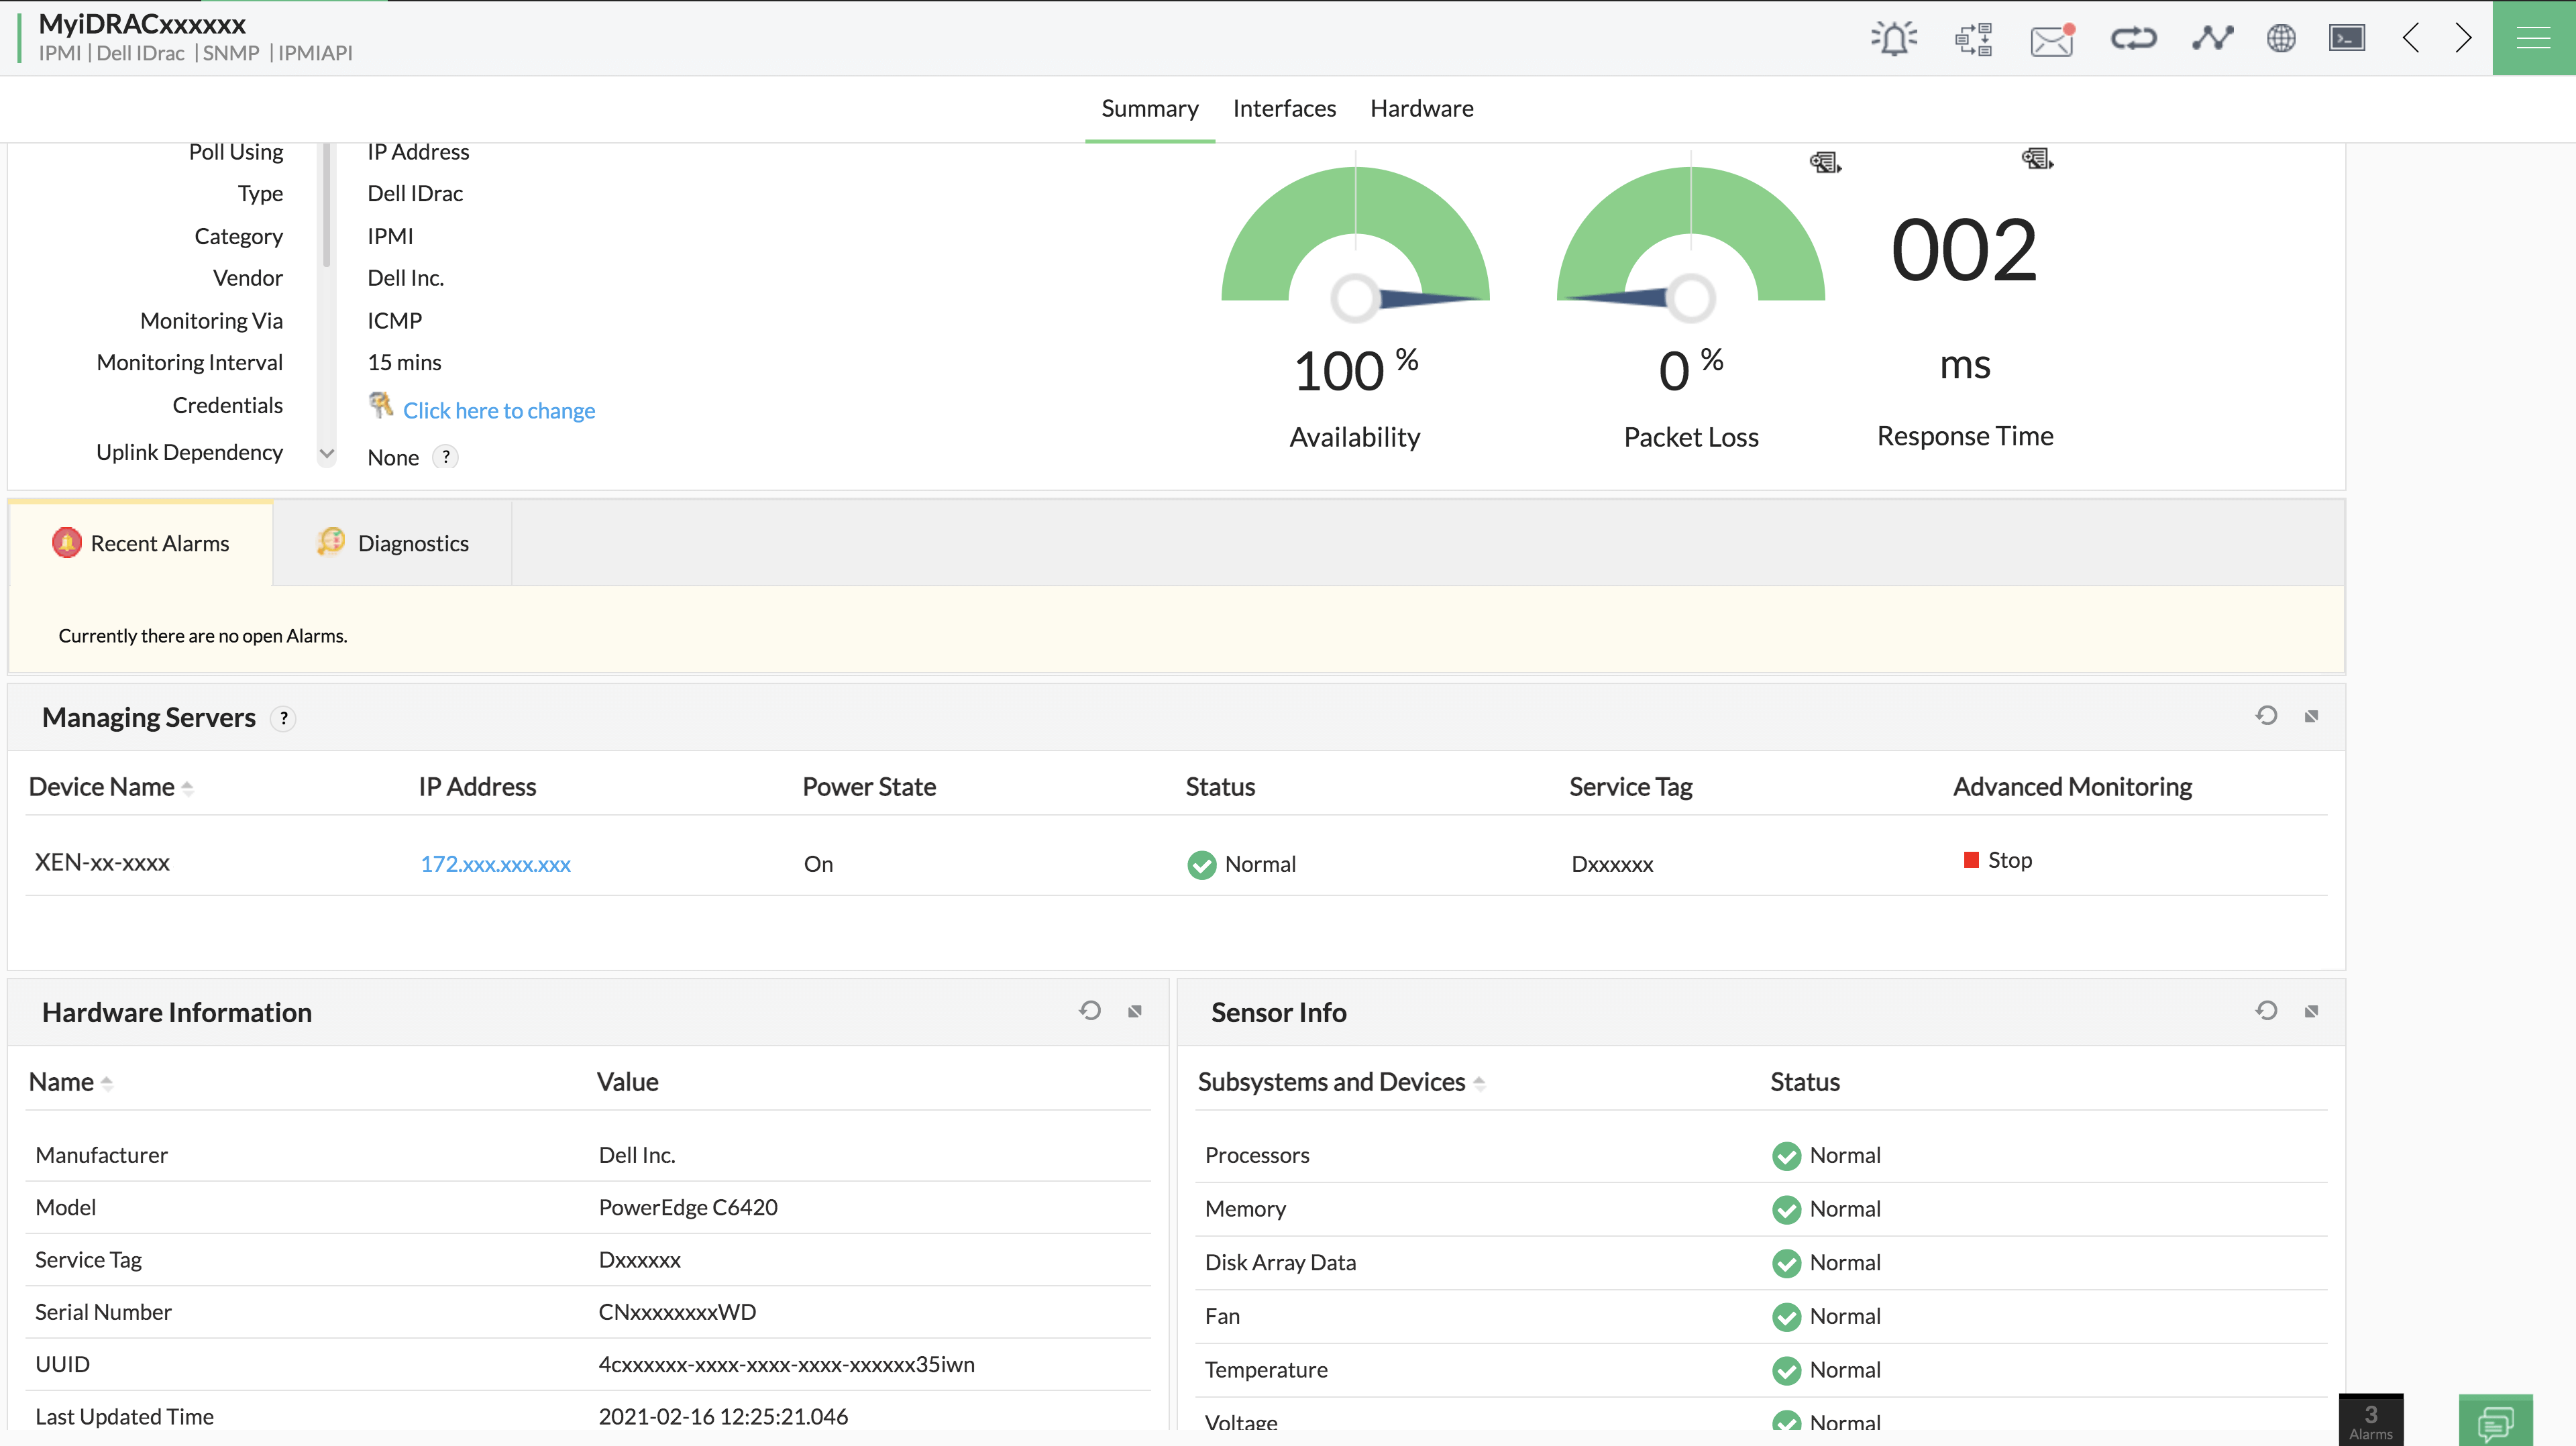The image size is (2576, 1446).
Task: Click the graph chart icon in header
Action: pyautogui.click(x=2212, y=39)
